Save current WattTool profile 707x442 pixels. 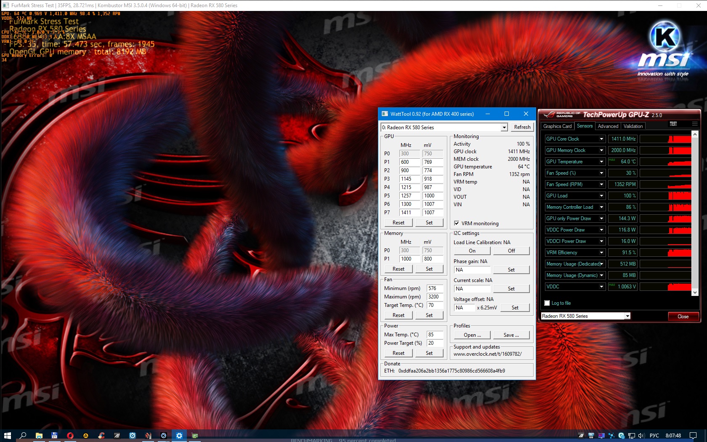511,335
